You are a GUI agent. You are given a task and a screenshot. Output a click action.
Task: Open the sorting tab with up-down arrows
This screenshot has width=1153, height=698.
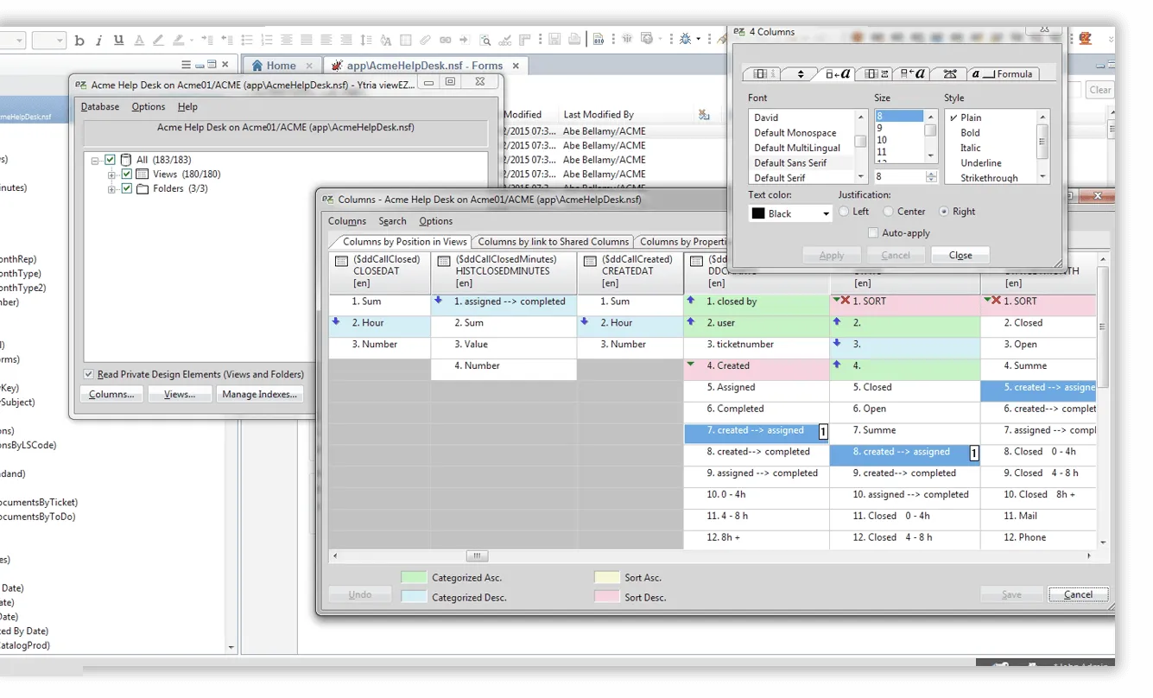pyautogui.click(x=801, y=74)
